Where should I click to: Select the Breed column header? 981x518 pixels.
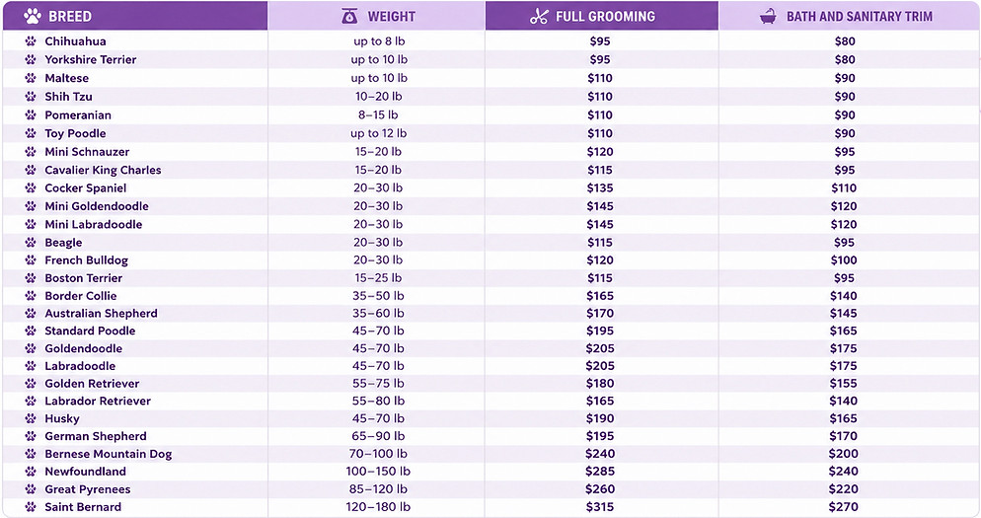(135, 16)
